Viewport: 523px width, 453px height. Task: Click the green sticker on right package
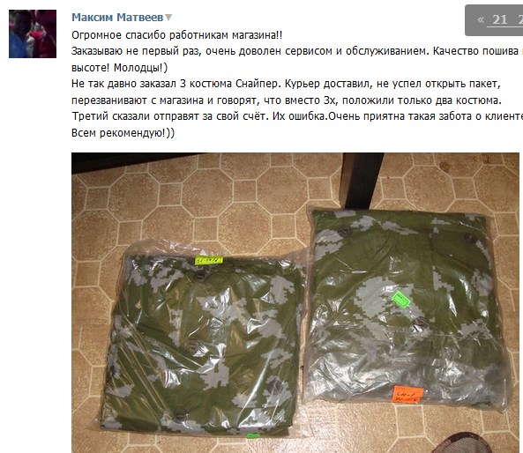click(400, 300)
